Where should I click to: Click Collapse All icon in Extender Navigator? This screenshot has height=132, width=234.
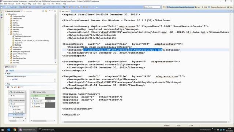43,11
